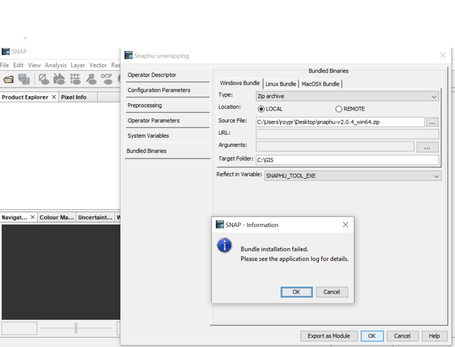
Task: Click the Export as Module button
Action: [328, 336]
